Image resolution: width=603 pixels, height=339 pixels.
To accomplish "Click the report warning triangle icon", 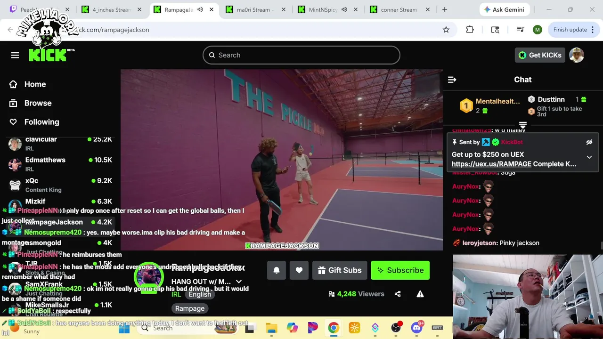I will click(420, 294).
